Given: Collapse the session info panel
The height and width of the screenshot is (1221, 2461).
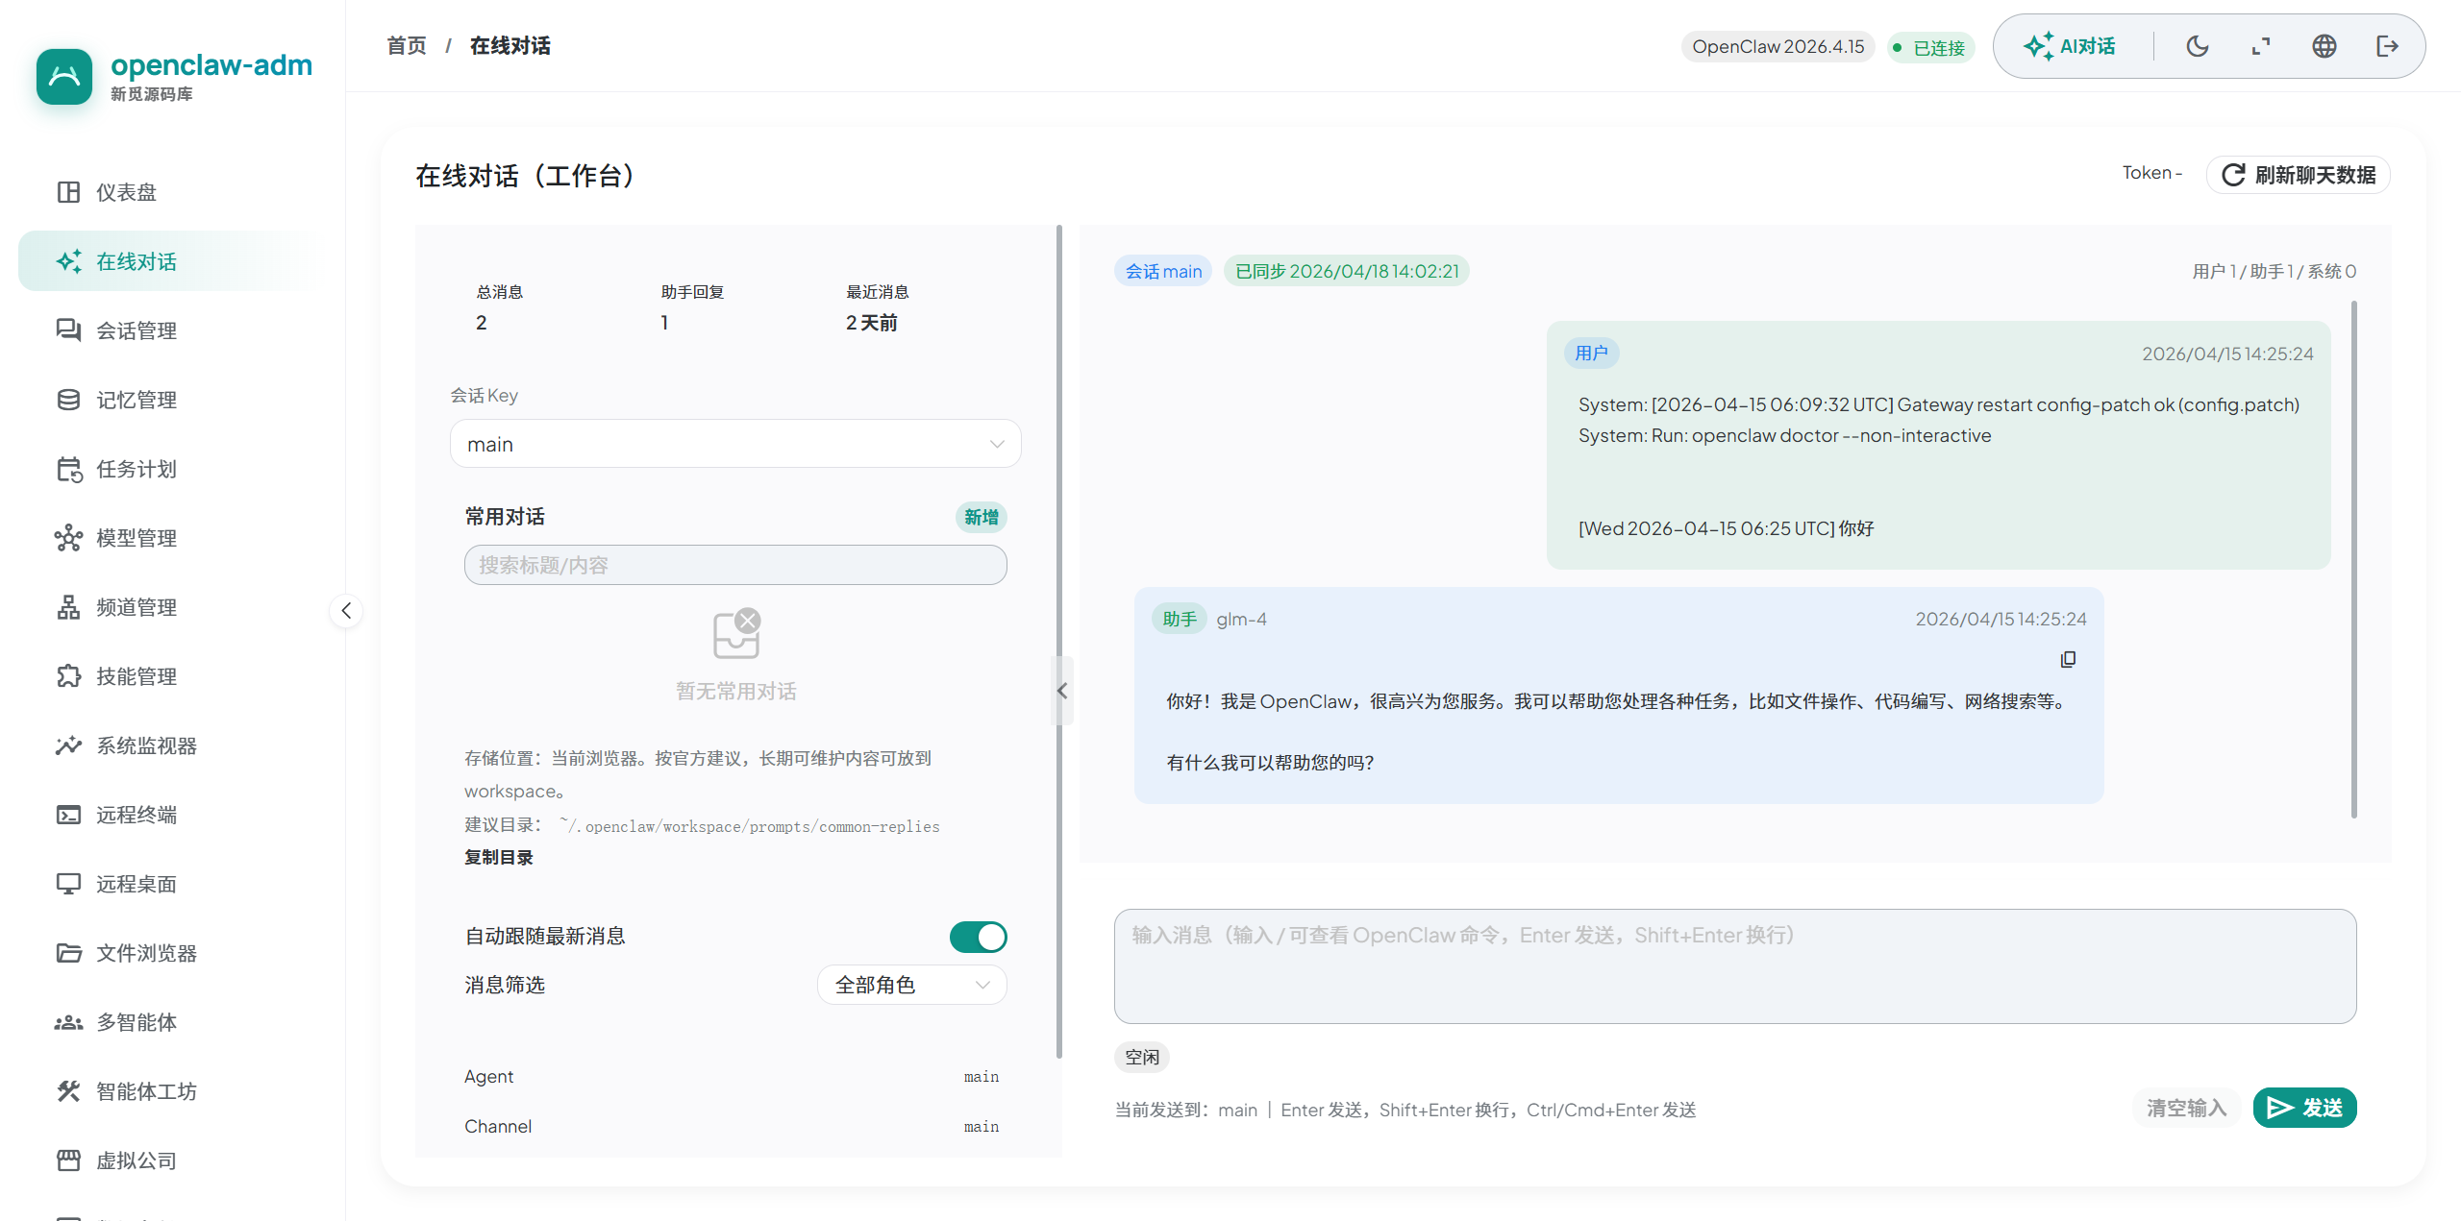Looking at the screenshot, I should tap(1062, 691).
